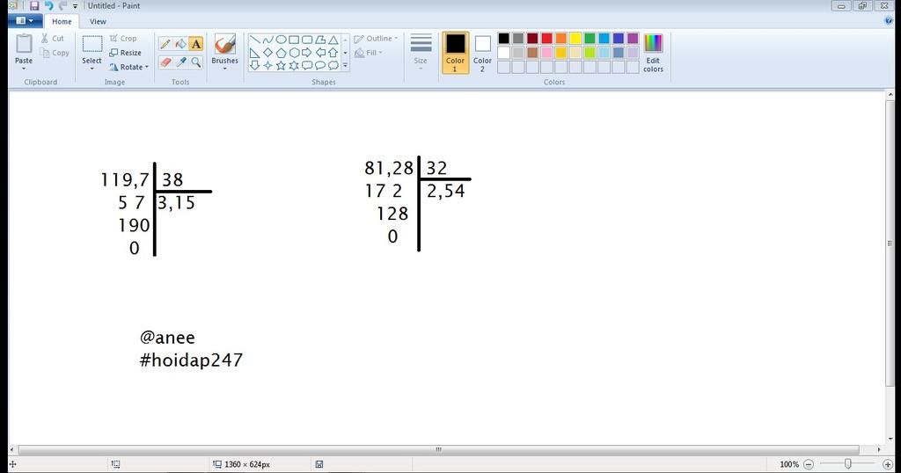Click the Resize button
This screenshot has height=473, width=901.
point(125,53)
